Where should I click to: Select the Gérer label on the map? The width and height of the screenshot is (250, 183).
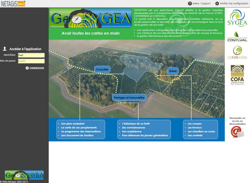[173, 71]
